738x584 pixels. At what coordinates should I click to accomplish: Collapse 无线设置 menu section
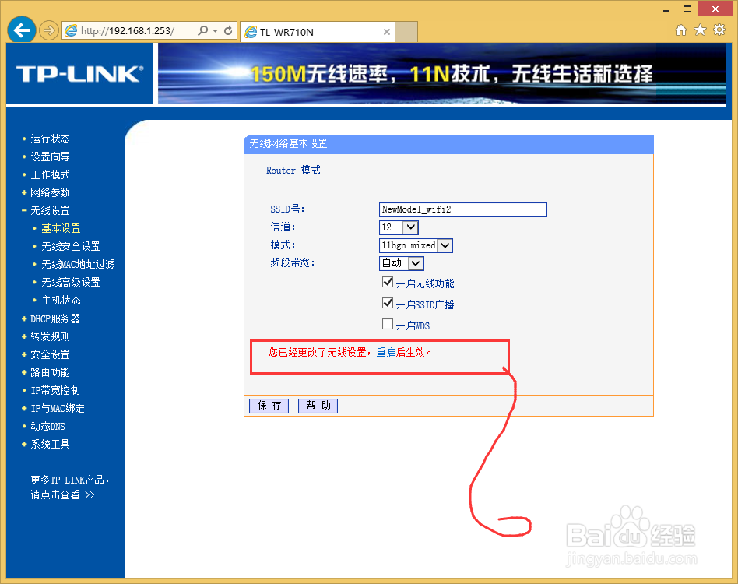tap(50, 210)
